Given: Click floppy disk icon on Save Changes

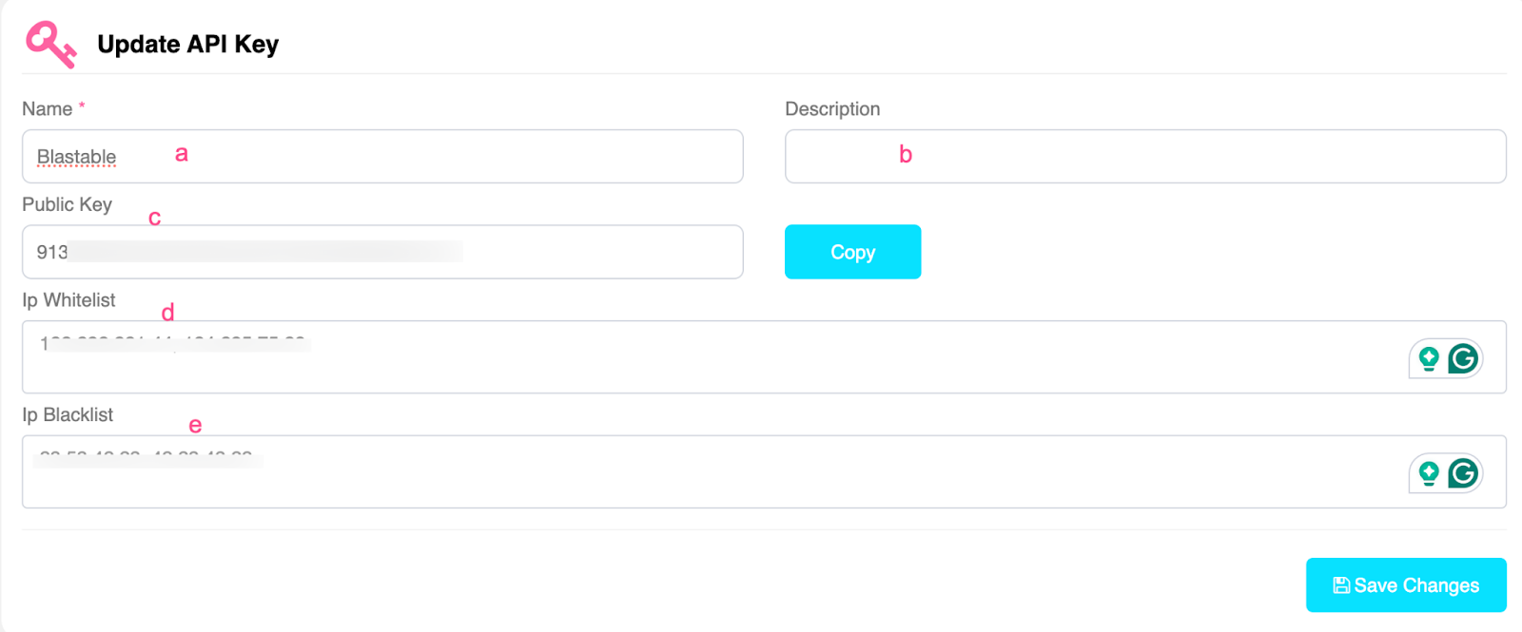Looking at the screenshot, I should [1341, 585].
